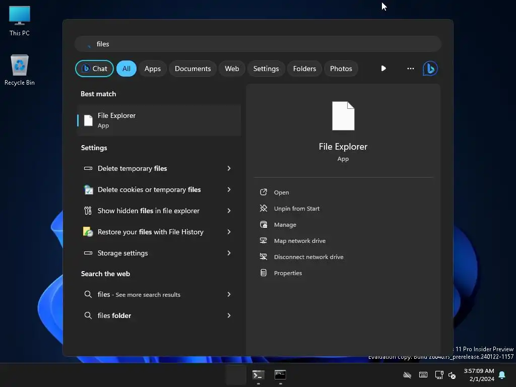Expand Restore your files with File History chevron
The height and width of the screenshot is (387, 516).
tap(229, 232)
